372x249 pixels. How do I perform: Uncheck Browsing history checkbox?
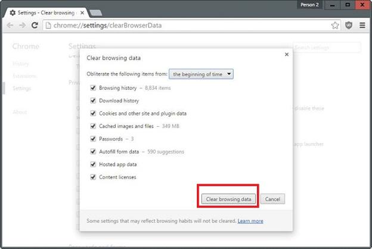tap(93, 88)
